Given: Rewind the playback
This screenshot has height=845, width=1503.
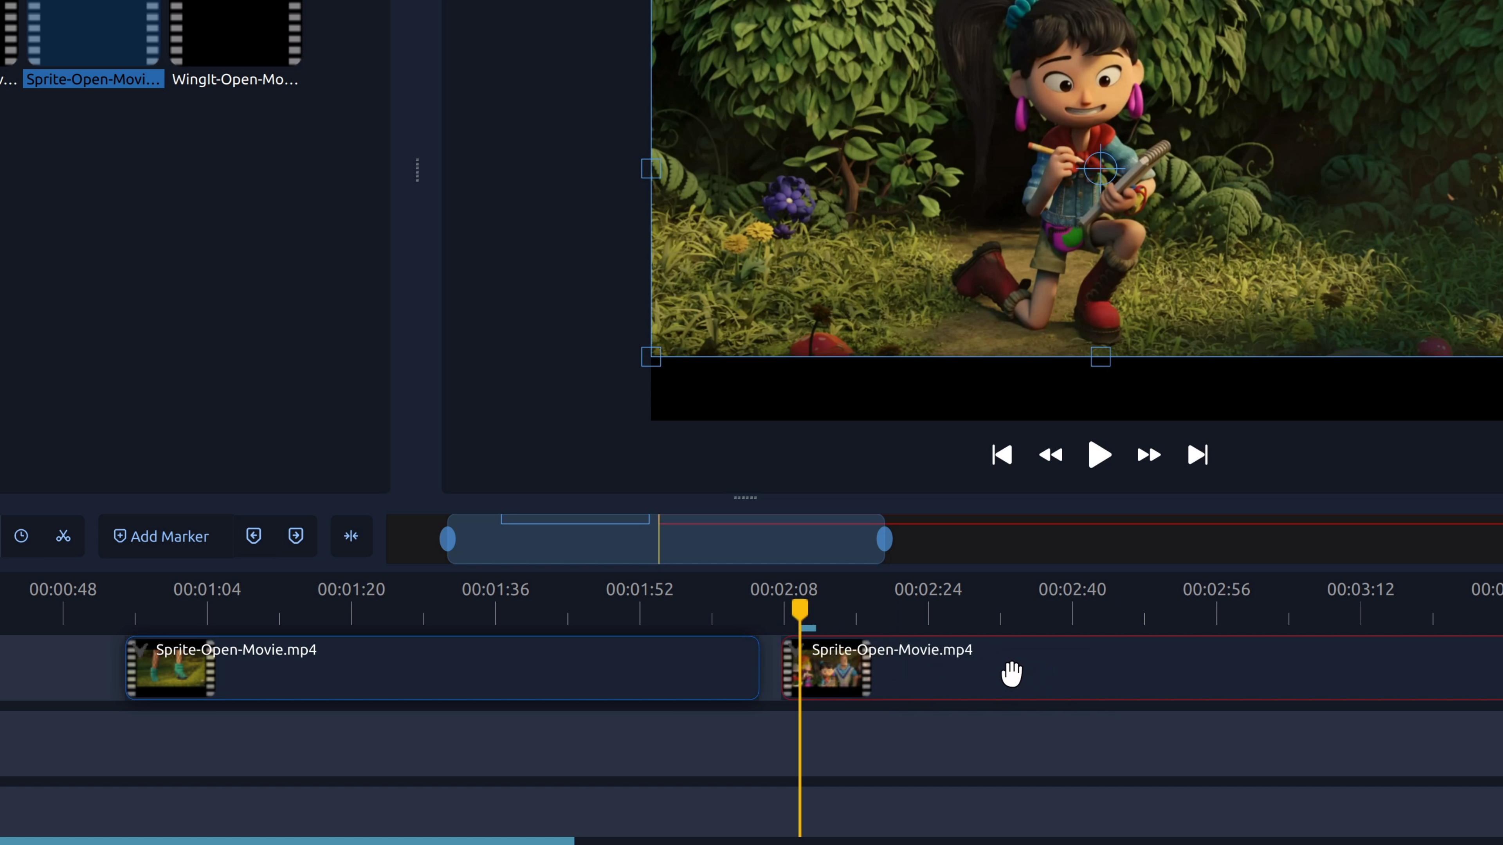Looking at the screenshot, I should tap(1050, 455).
